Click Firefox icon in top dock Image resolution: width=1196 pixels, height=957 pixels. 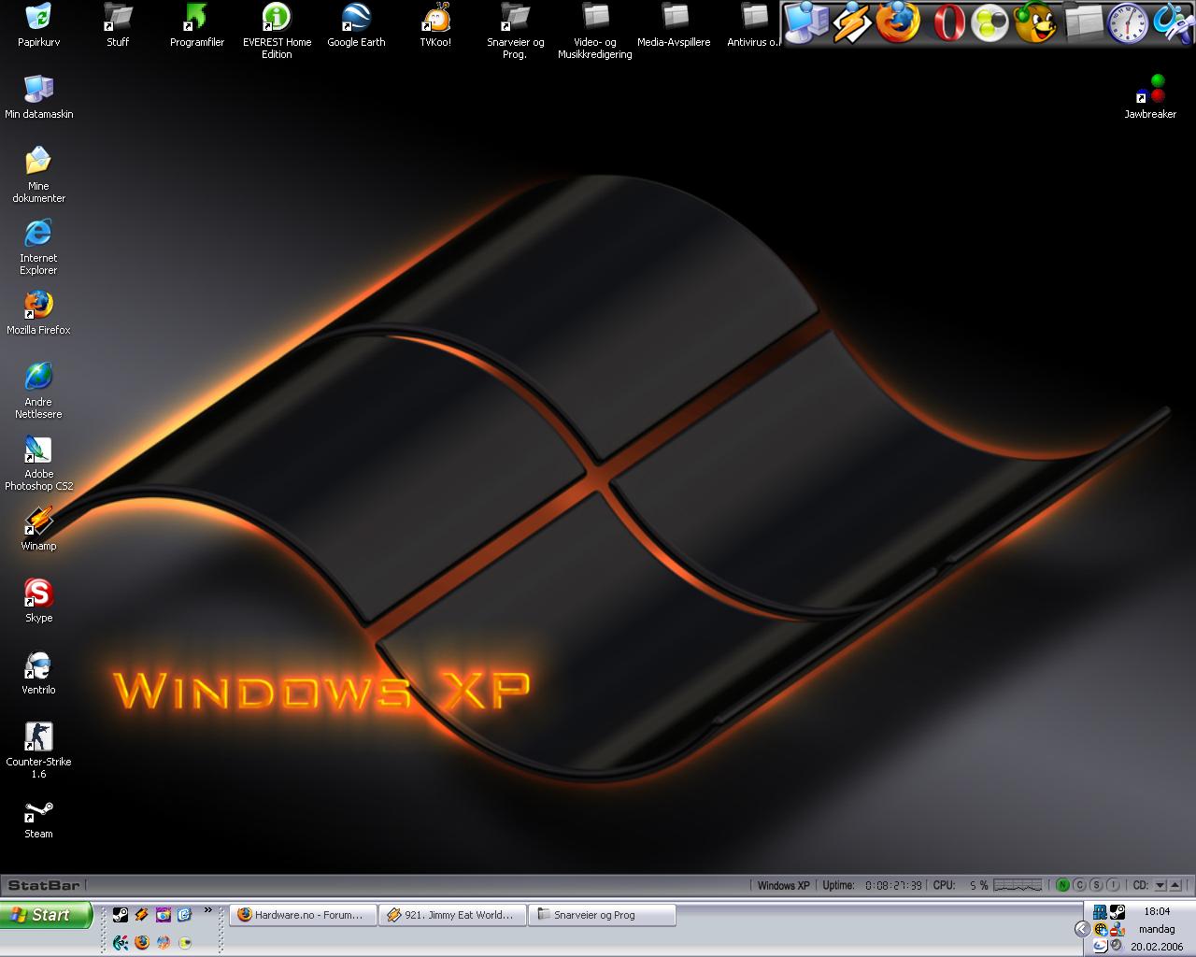(x=898, y=22)
